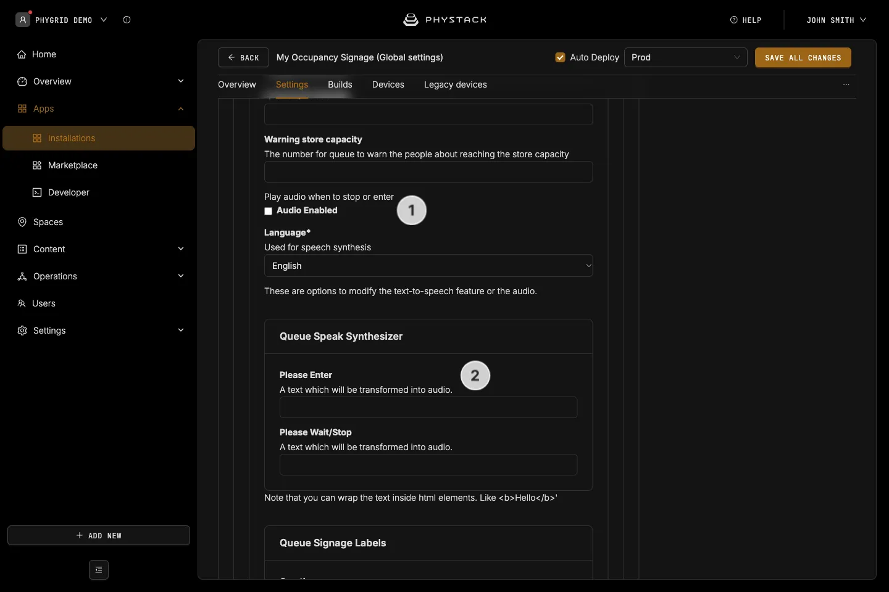Select the Settings tab
The height and width of the screenshot is (592, 889).
click(x=292, y=84)
